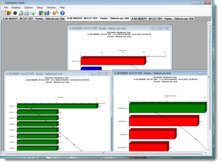
Task: Click the vertical scrollbar down arrow
Action: [209, 149]
